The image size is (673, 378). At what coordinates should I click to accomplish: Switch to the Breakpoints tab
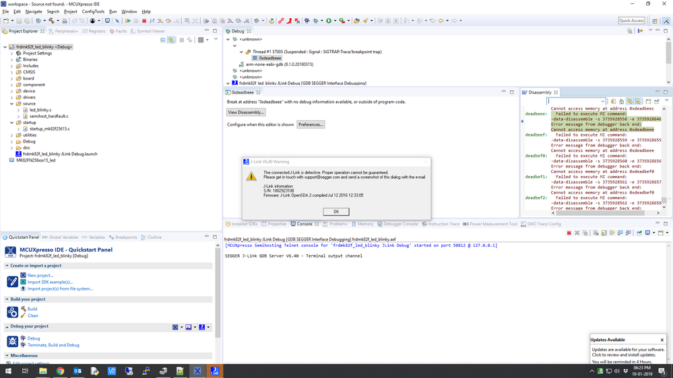pos(123,237)
